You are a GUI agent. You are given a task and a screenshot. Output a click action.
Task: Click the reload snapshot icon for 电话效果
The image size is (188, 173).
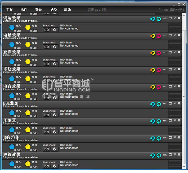[x=55, y=47]
